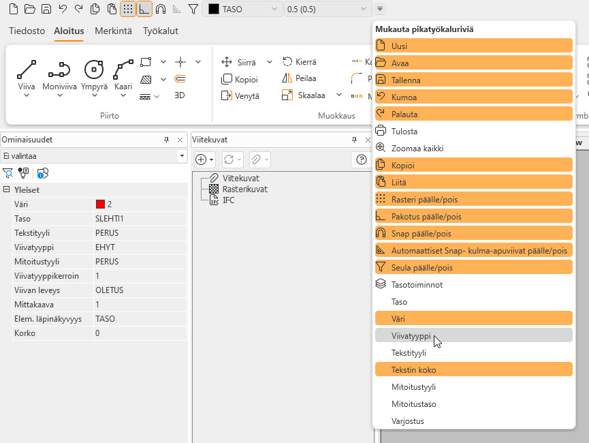The width and height of the screenshot is (589, 443).
Task: Click the Kierrä rotate button
Action: point(300,61)
